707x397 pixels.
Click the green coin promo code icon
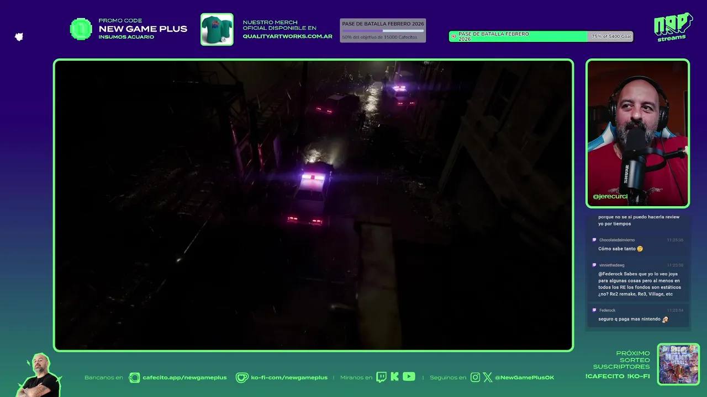coord(81,29)
